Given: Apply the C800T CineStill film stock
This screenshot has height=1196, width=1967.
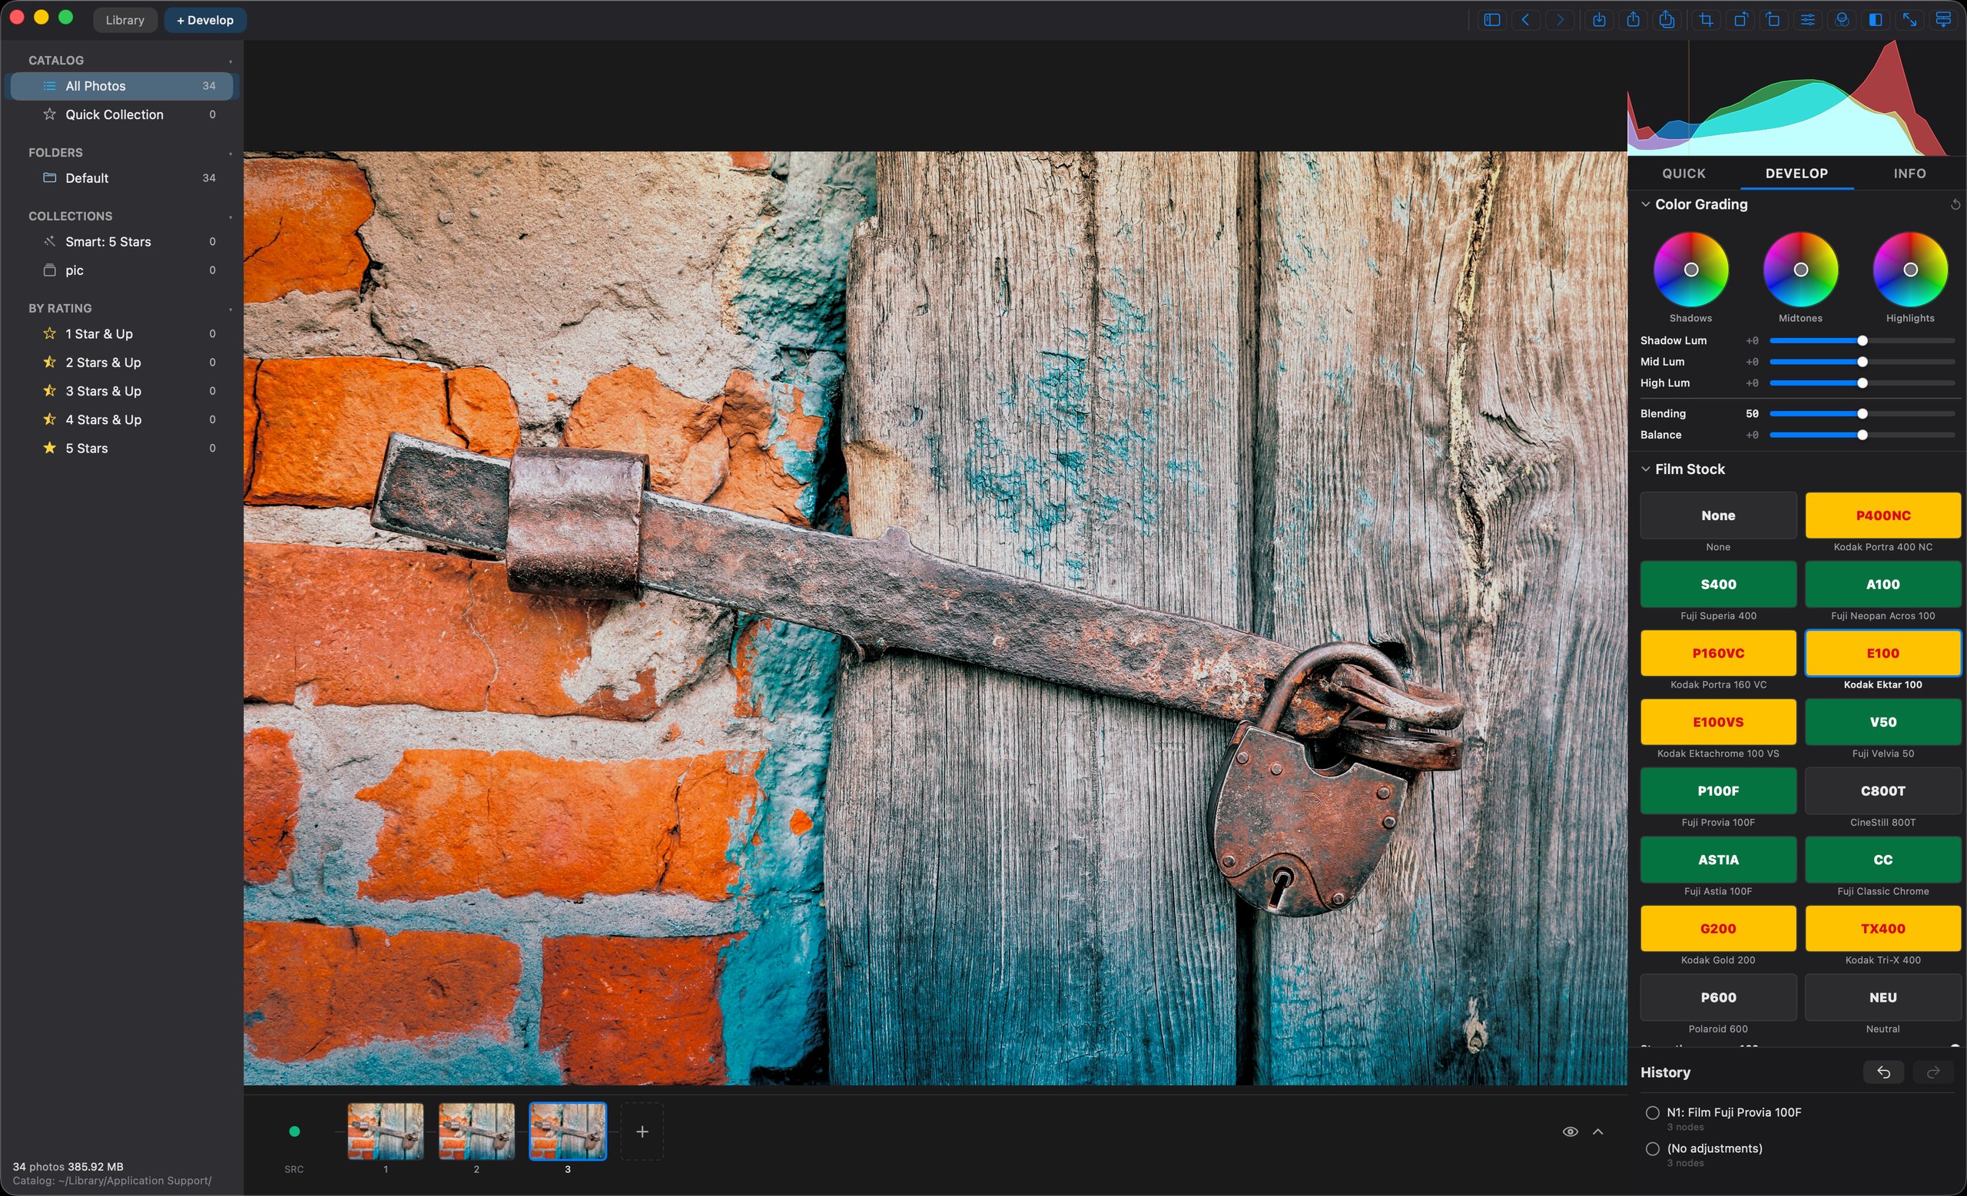Looking at the screenshot, I should 1882,790.
